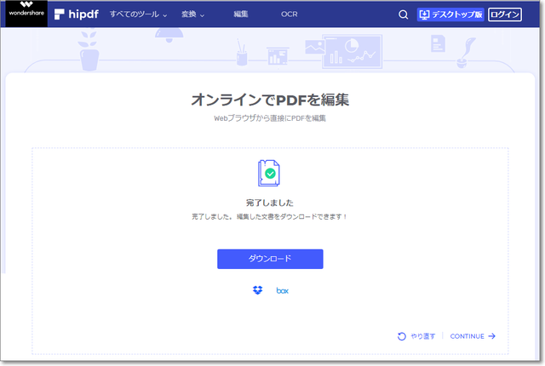This screenshot has height=366, width=545.
Task: Click the search magnifier icon
Action: pyautogui.click(x=404, y=14)
